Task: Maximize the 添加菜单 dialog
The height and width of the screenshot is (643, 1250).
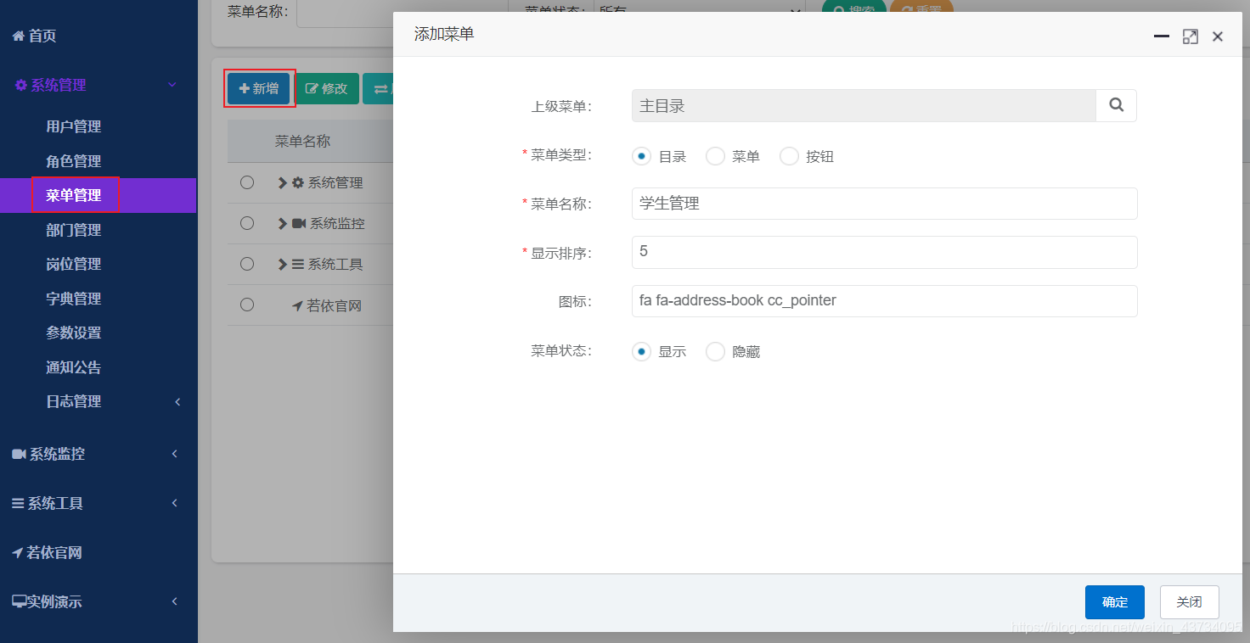Action: click(1191, 36)
